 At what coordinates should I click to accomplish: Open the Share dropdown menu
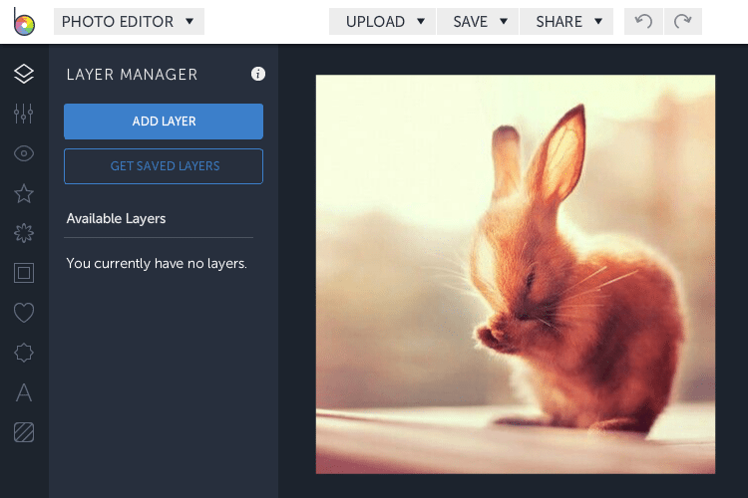pyautogui.click(x=568, y=21)
